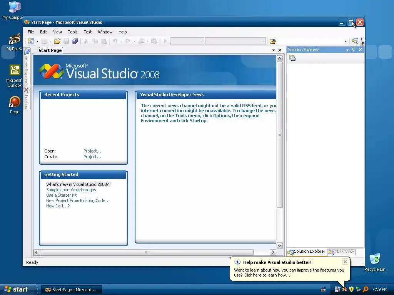The image size is (394, 295).
Task: Click the Start Page scroll down arrow
Action: (279, 245)
